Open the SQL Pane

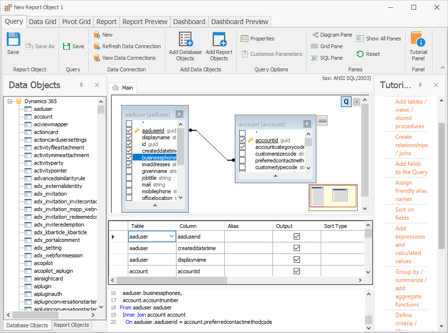click(x=332, y=58)
